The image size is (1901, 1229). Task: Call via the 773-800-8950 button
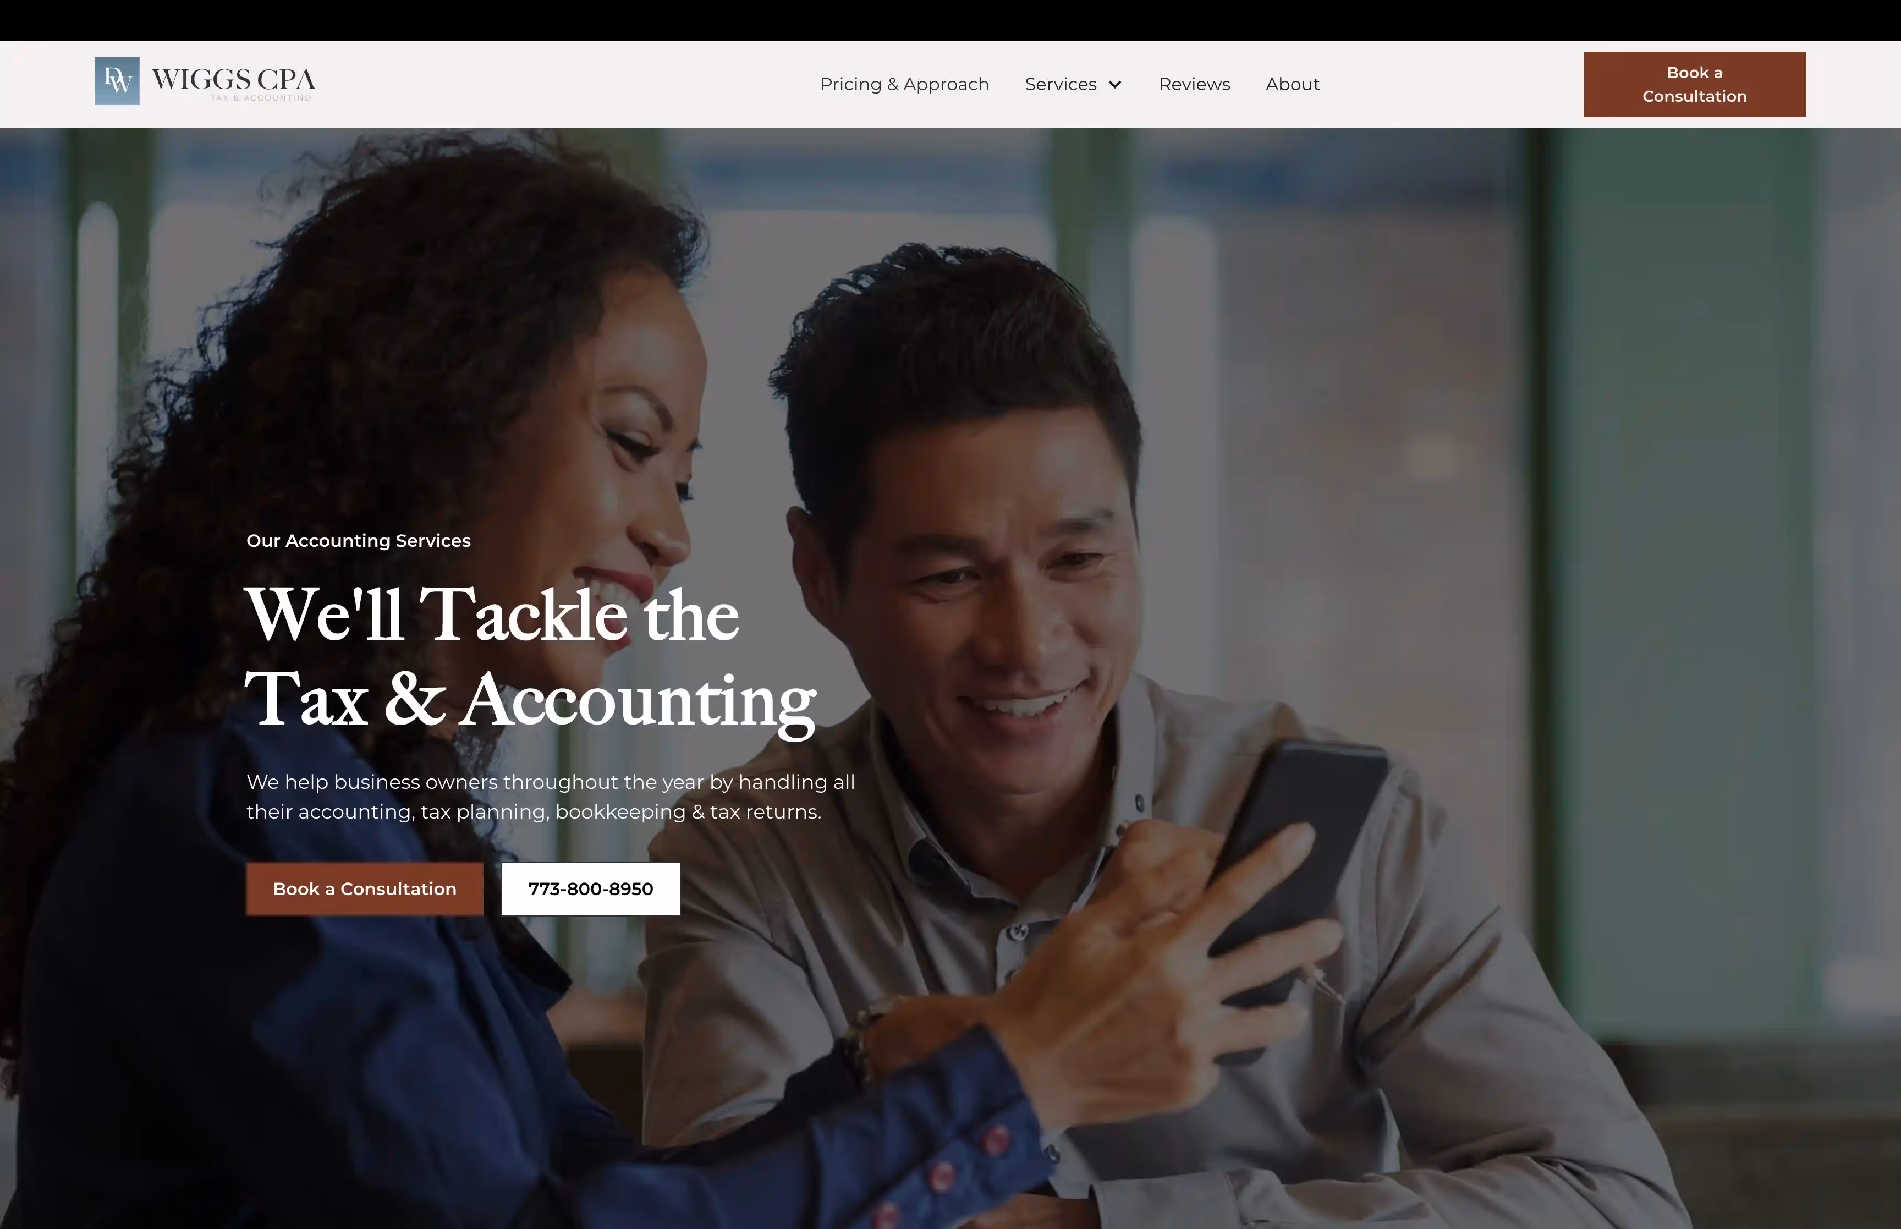pyautogui.click(x=590, y=889)
